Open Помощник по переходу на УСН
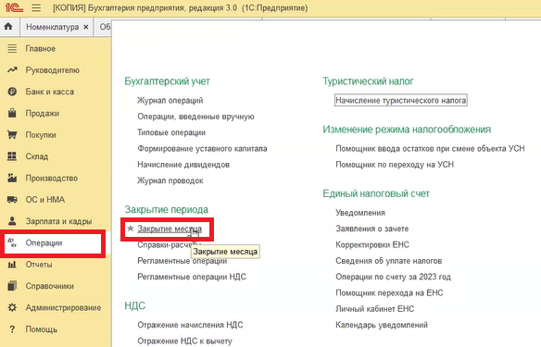Viewport: 541px width, 347px height. click(395, 165)
